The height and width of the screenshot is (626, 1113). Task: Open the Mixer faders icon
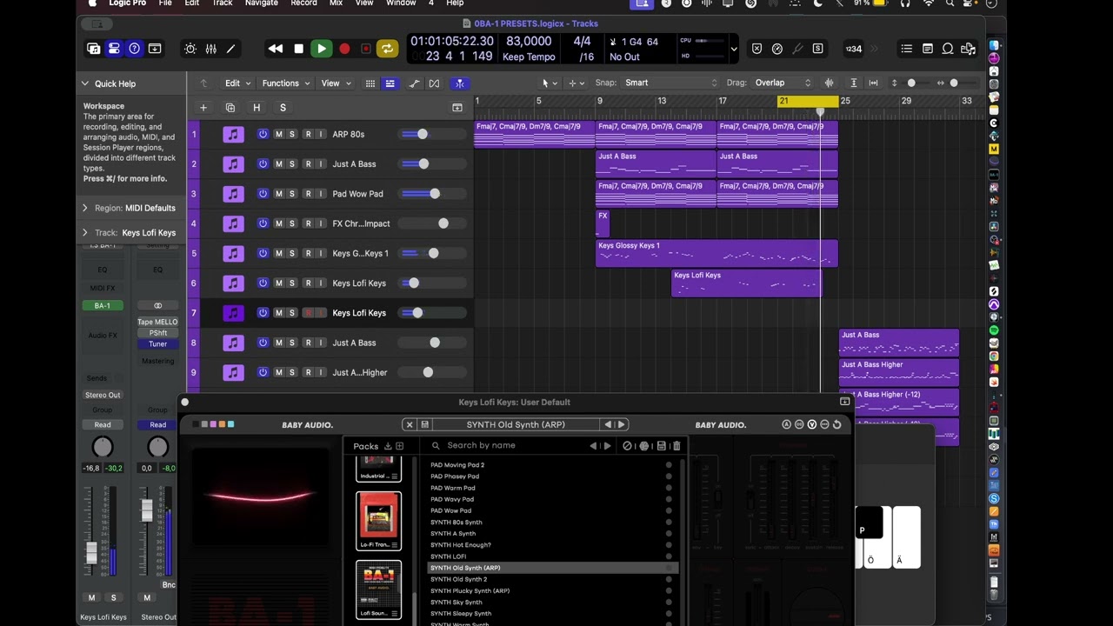click(x=210, y=49)
